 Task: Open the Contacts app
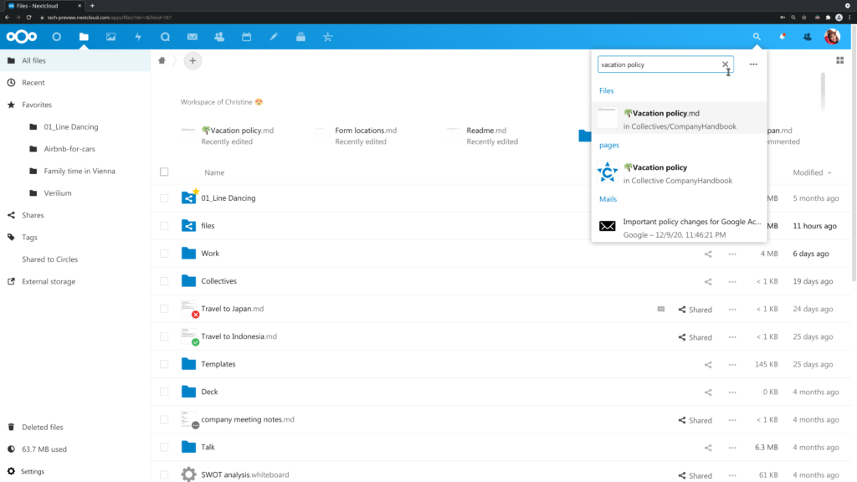coord(219,37)
